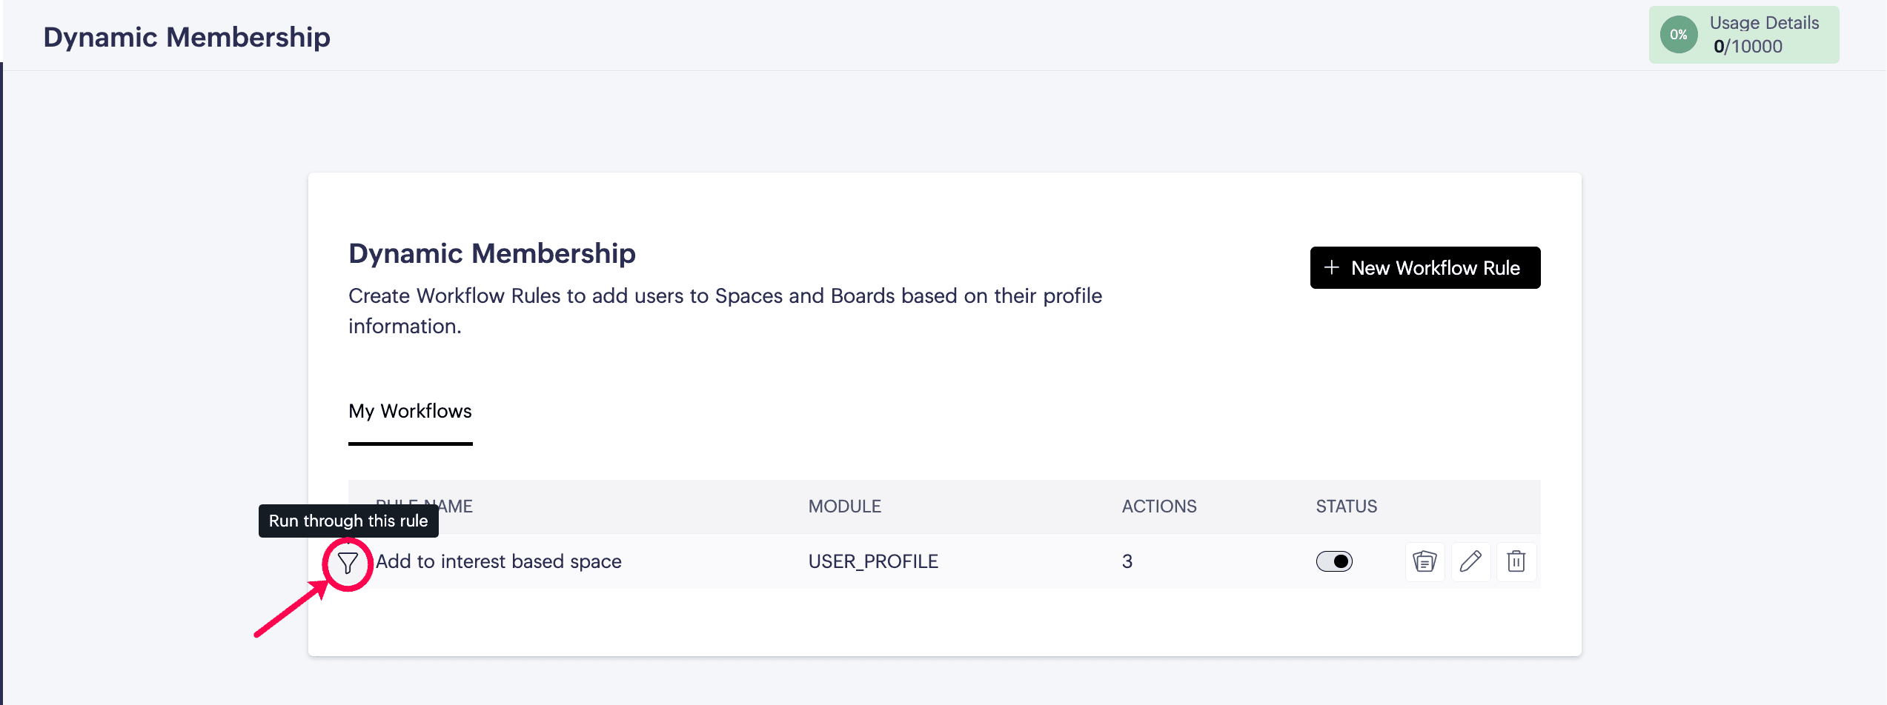
Task: Toggle the status switch for the rule
Action: pyautogui.click(x=1334, y=561)
